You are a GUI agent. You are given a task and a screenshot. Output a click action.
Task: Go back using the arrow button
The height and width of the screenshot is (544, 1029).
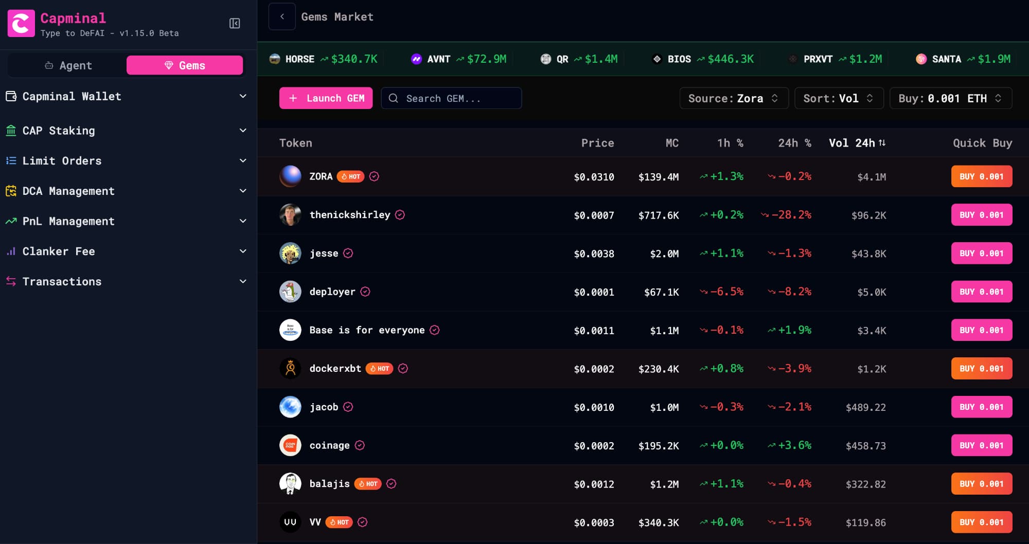click(x=282, y=16)
